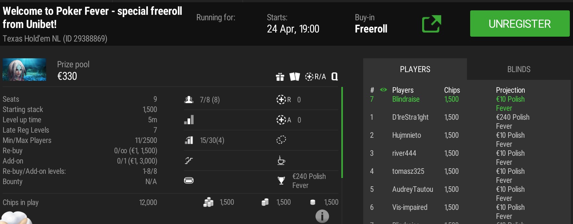Screen dimensions: 573x224
Task: Select player AudreyTautou row
Action: tap(467, 193)
